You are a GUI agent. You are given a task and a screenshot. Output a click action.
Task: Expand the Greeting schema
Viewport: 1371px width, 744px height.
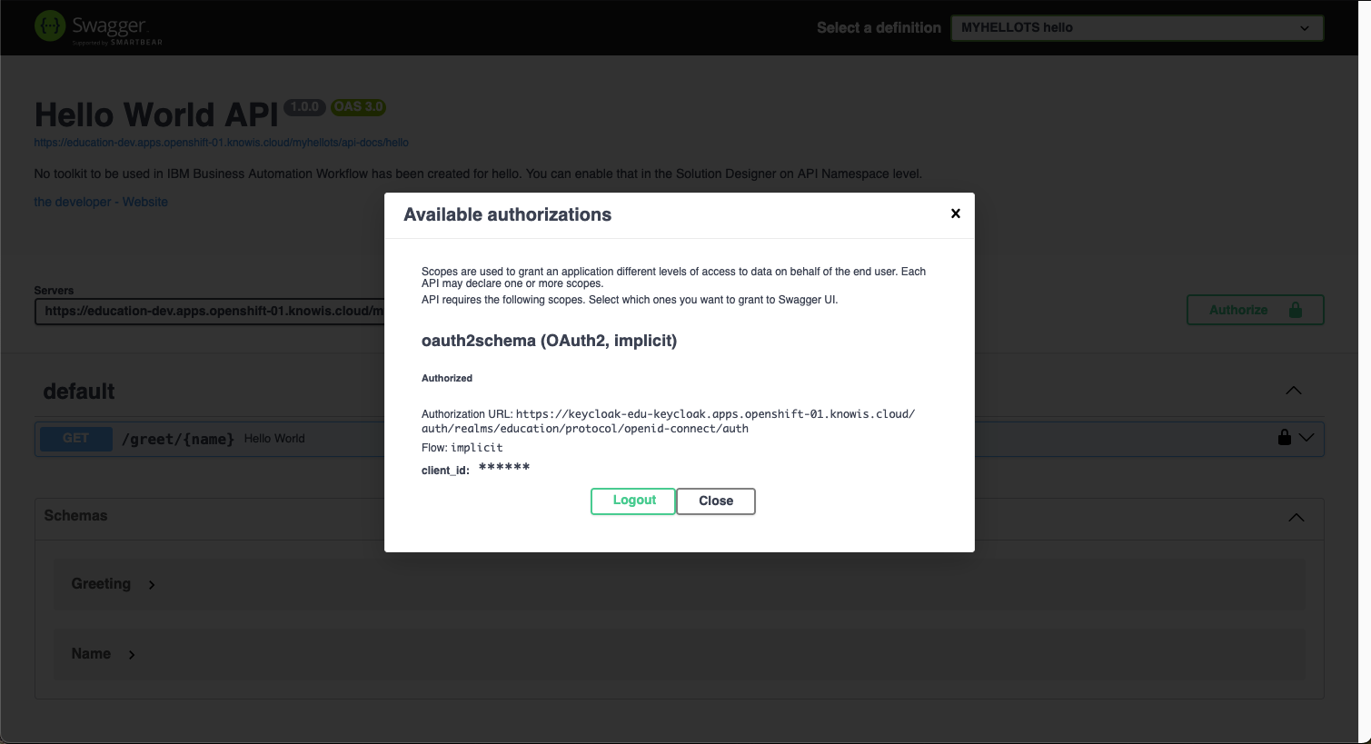[151, 585]
